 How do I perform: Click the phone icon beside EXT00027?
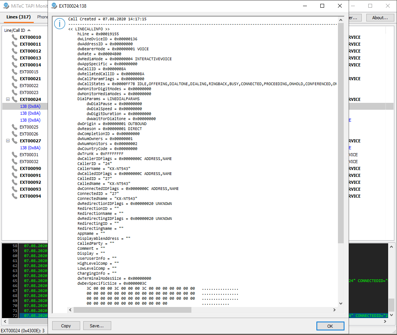pyautogui.click(x=15, y=141)
